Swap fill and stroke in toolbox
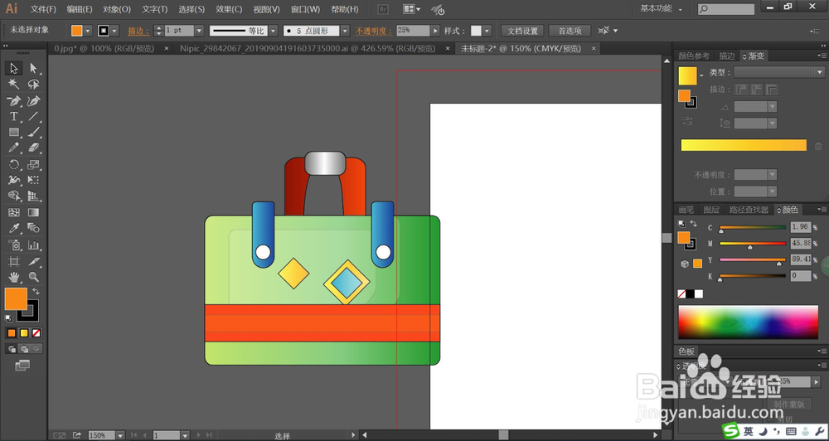Screen dimensions: 829x441 tap(36, 292)
